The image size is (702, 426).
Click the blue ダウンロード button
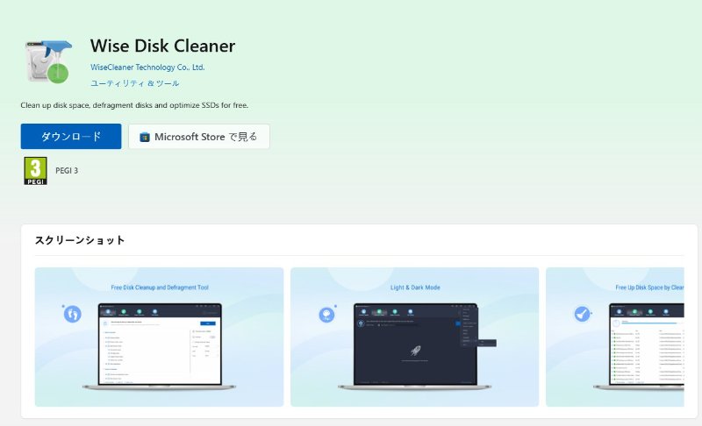coord(71,137)
